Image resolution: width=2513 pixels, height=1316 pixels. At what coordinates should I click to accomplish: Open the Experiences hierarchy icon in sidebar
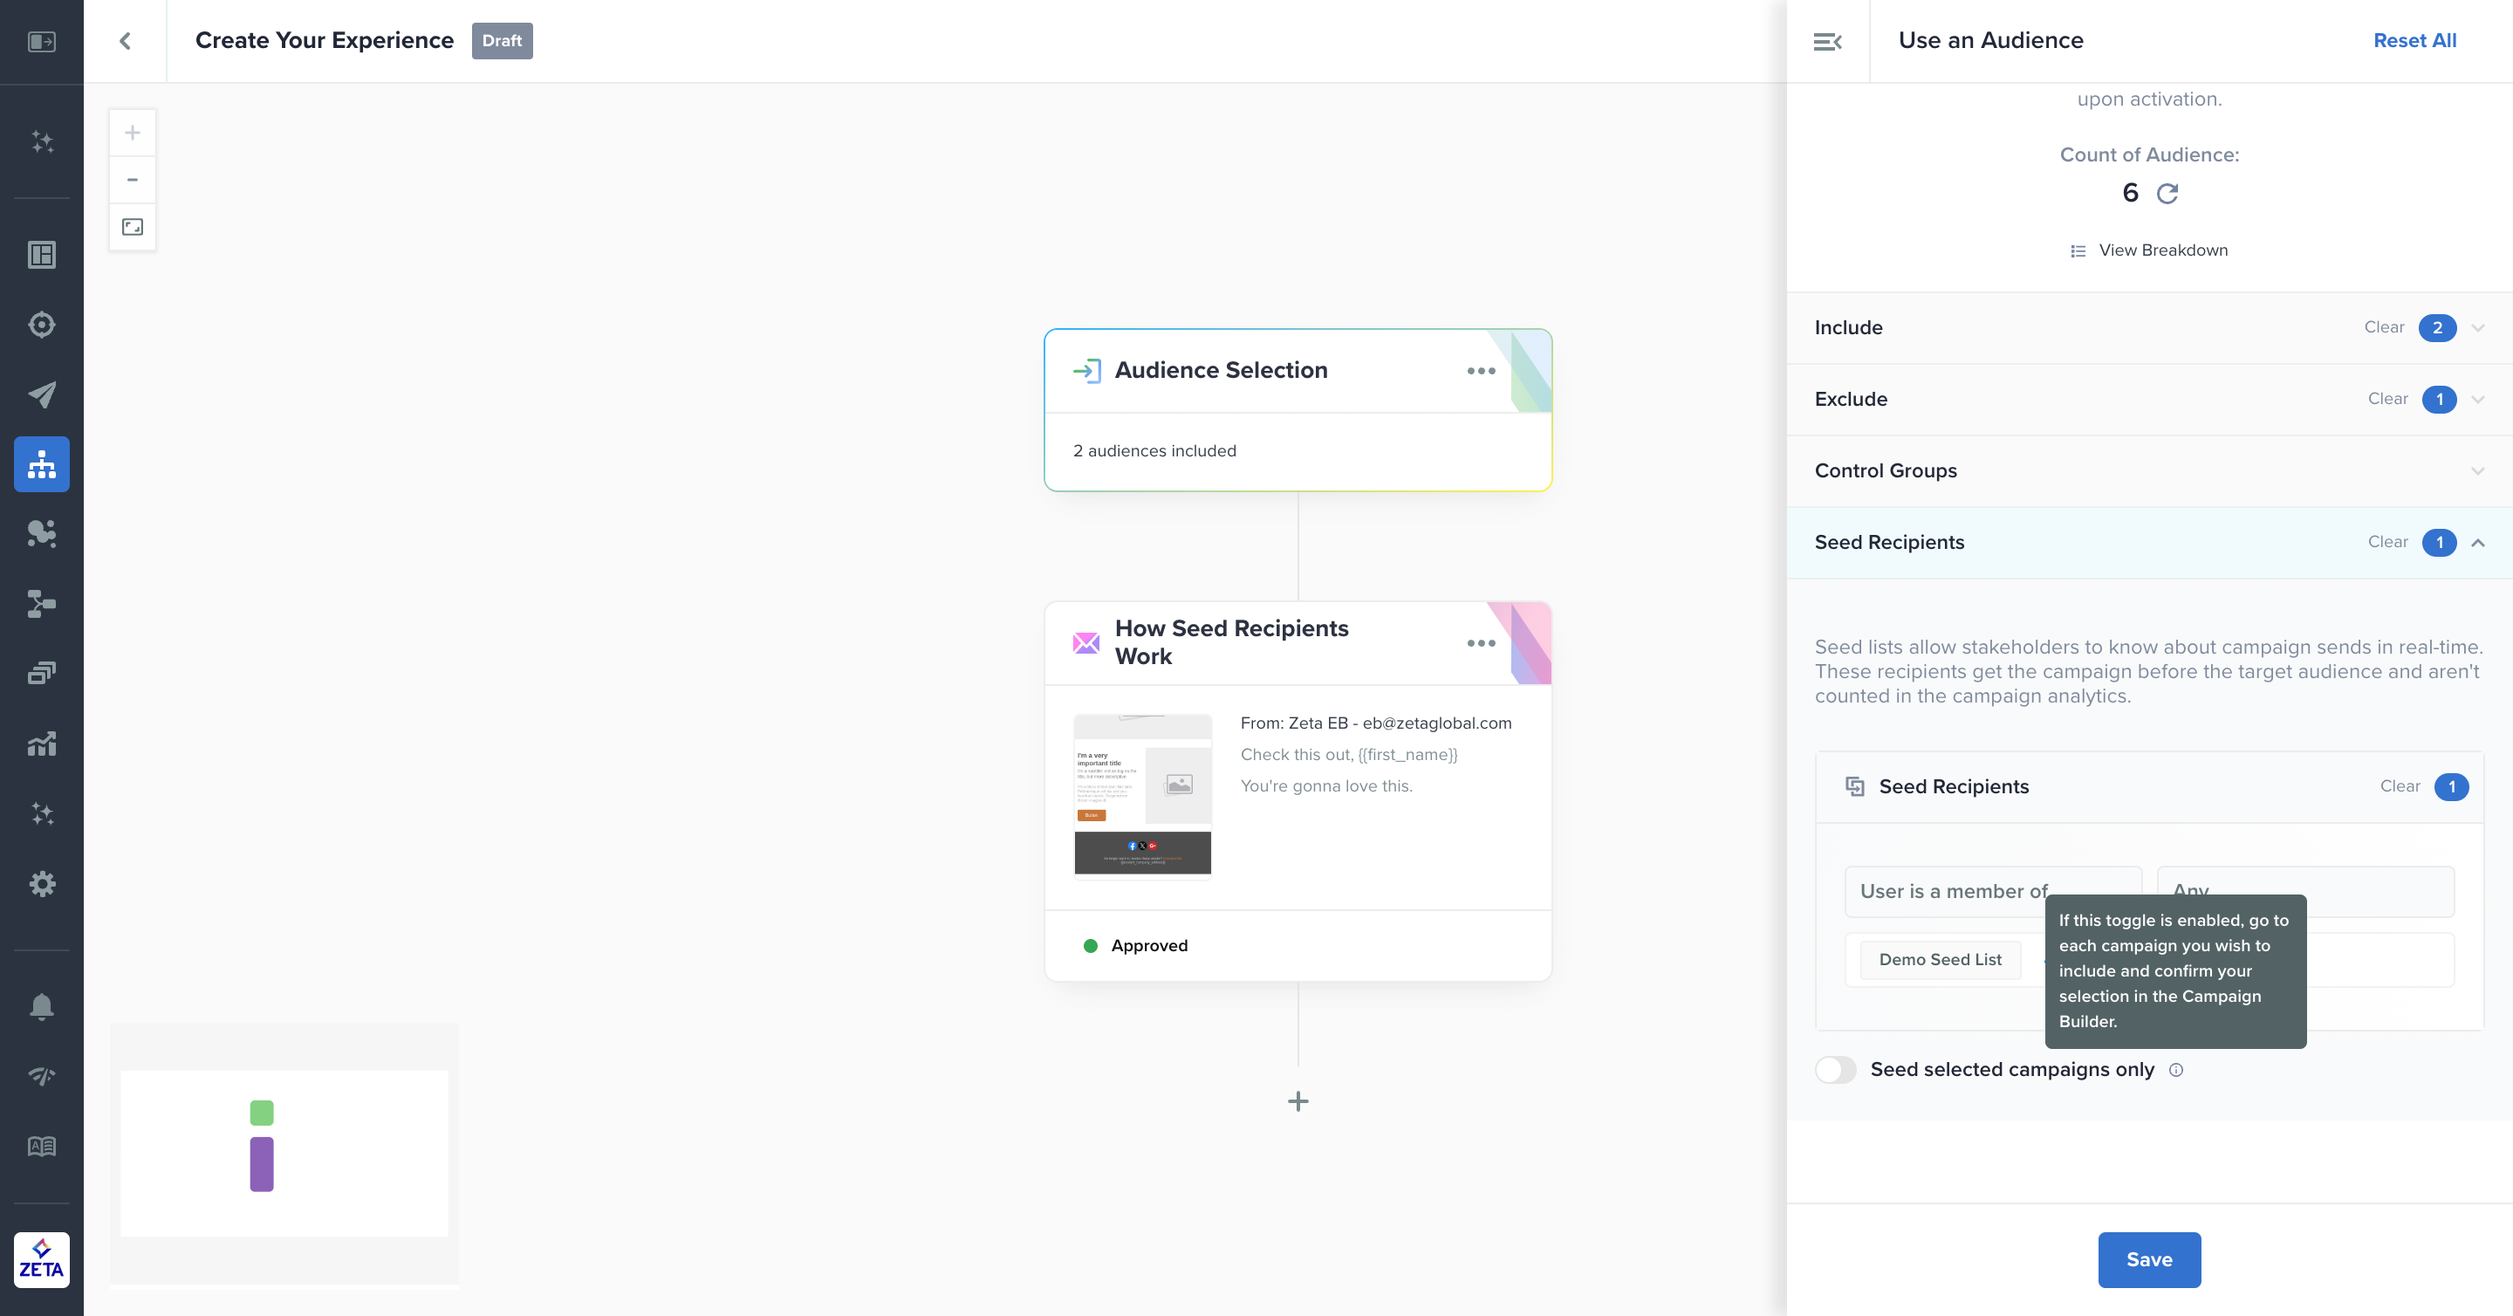pos(42,464)
